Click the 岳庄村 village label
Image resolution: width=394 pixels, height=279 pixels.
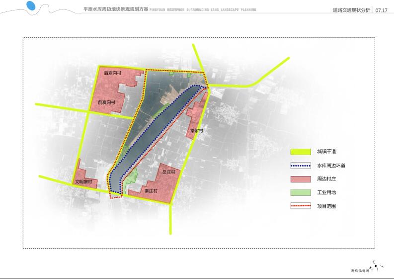(x=168, y=172)
